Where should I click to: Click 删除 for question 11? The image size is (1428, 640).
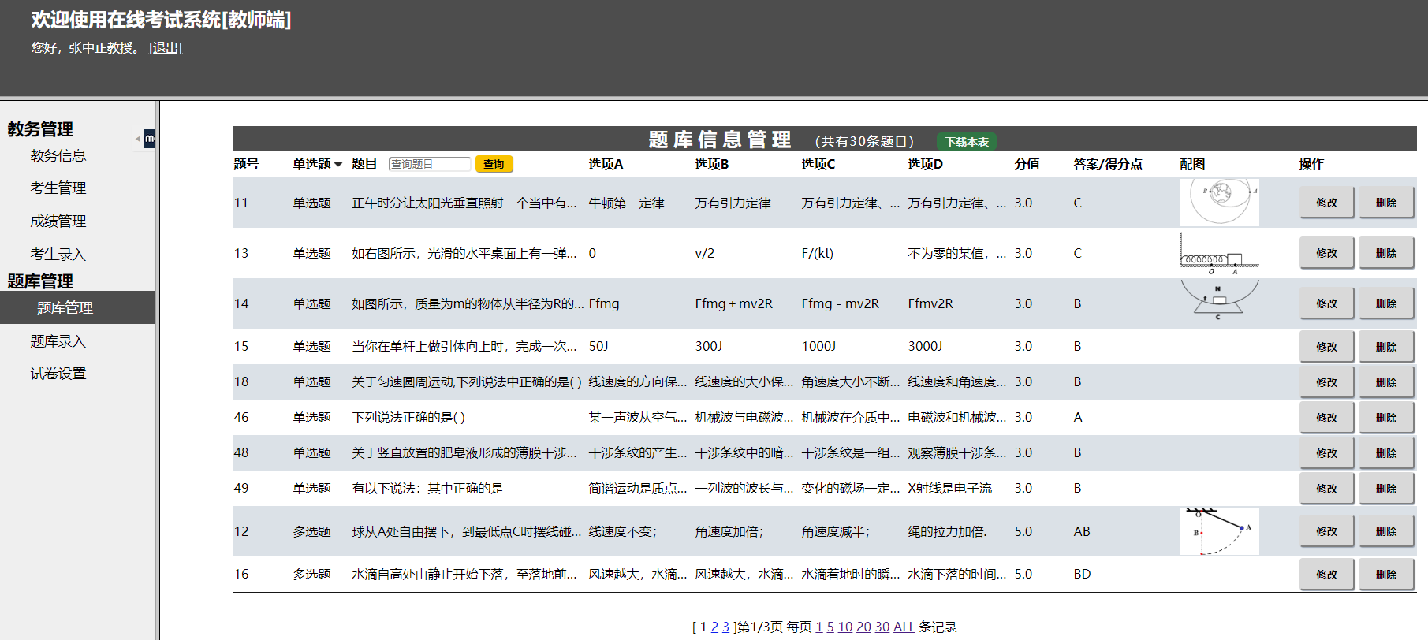coord(1385,203)
